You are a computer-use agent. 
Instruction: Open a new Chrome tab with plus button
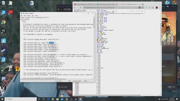[143, 4]
